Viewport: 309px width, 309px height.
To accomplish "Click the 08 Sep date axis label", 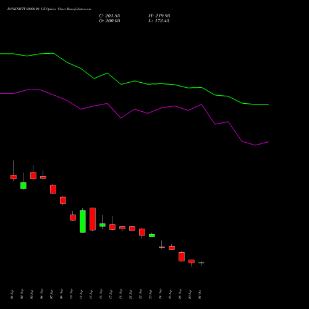I will [x=61, y=294].
